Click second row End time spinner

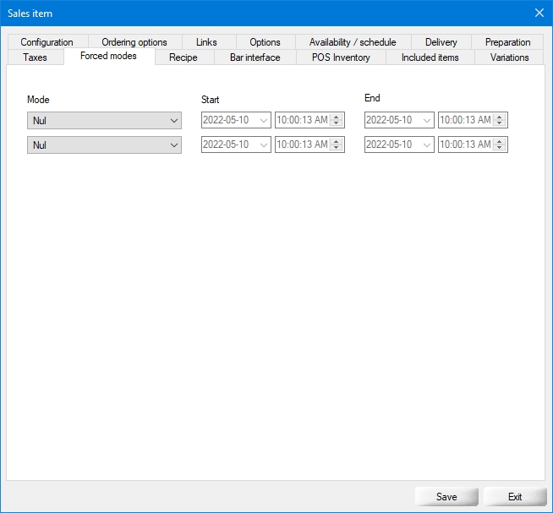500,145
